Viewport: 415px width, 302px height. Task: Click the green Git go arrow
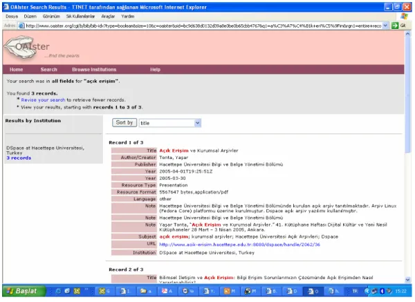click(395, 26)
